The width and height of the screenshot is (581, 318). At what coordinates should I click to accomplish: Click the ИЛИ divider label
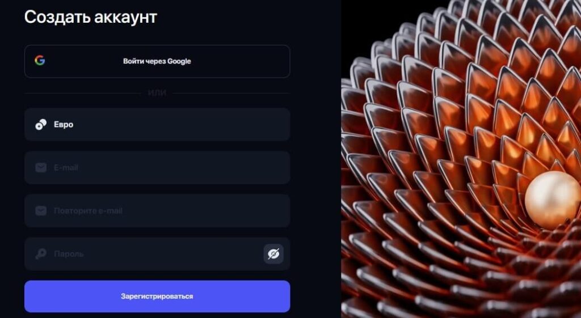(x=157, y=93)
